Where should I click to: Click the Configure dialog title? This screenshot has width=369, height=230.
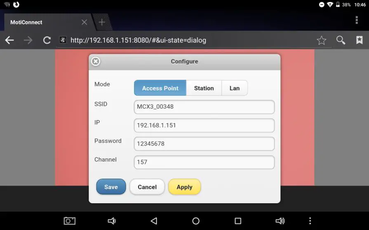tap(185, 62)
